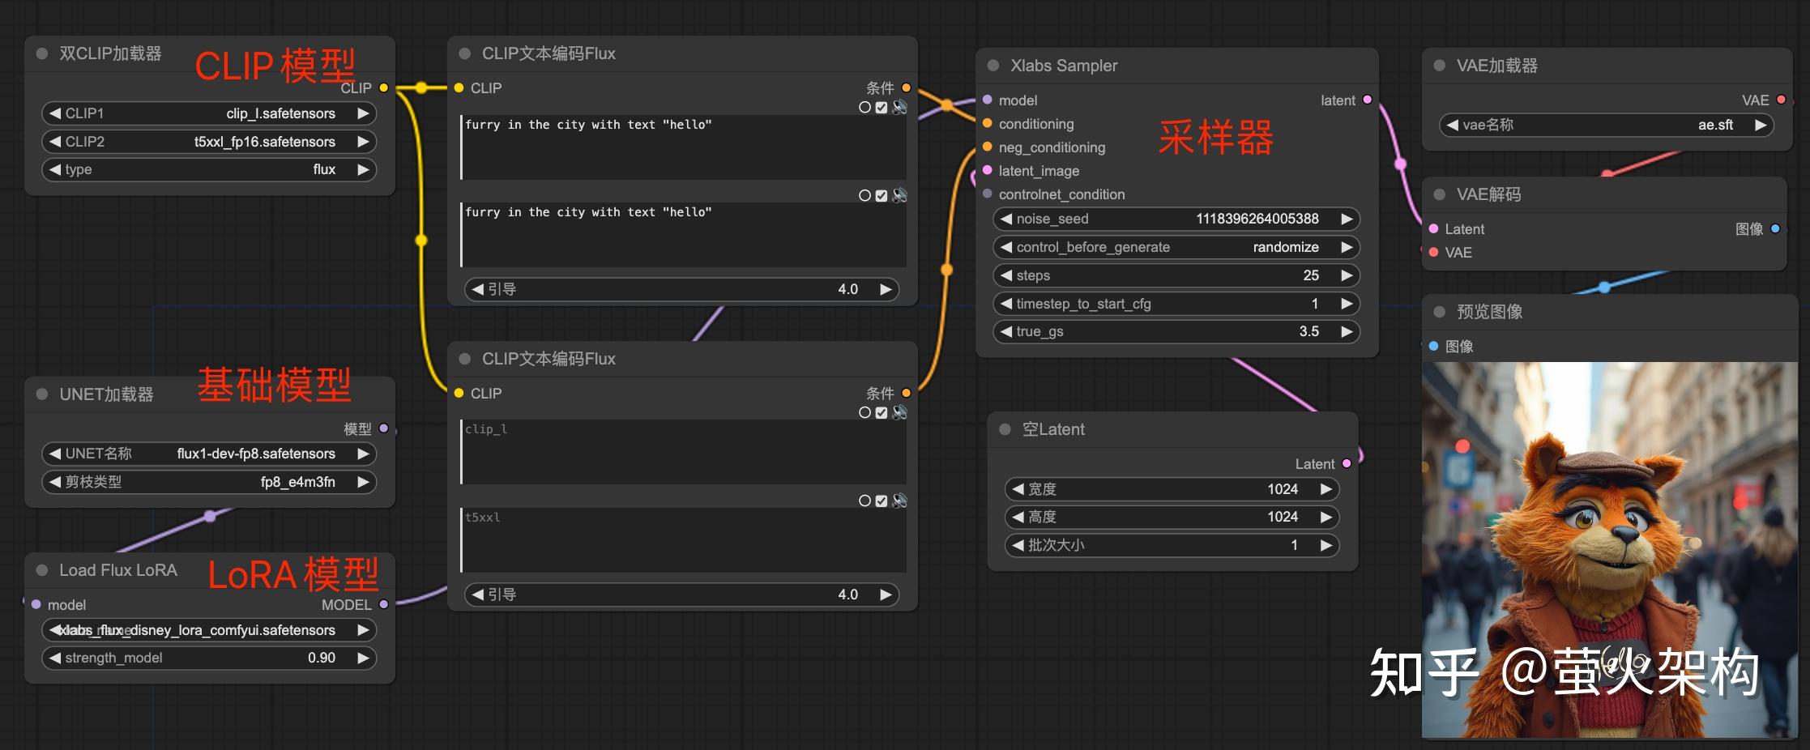Viewport: 1810px width, 750px height.
Task: Toggle the checkbox above the clip_l field
Action: pos(882,412)
